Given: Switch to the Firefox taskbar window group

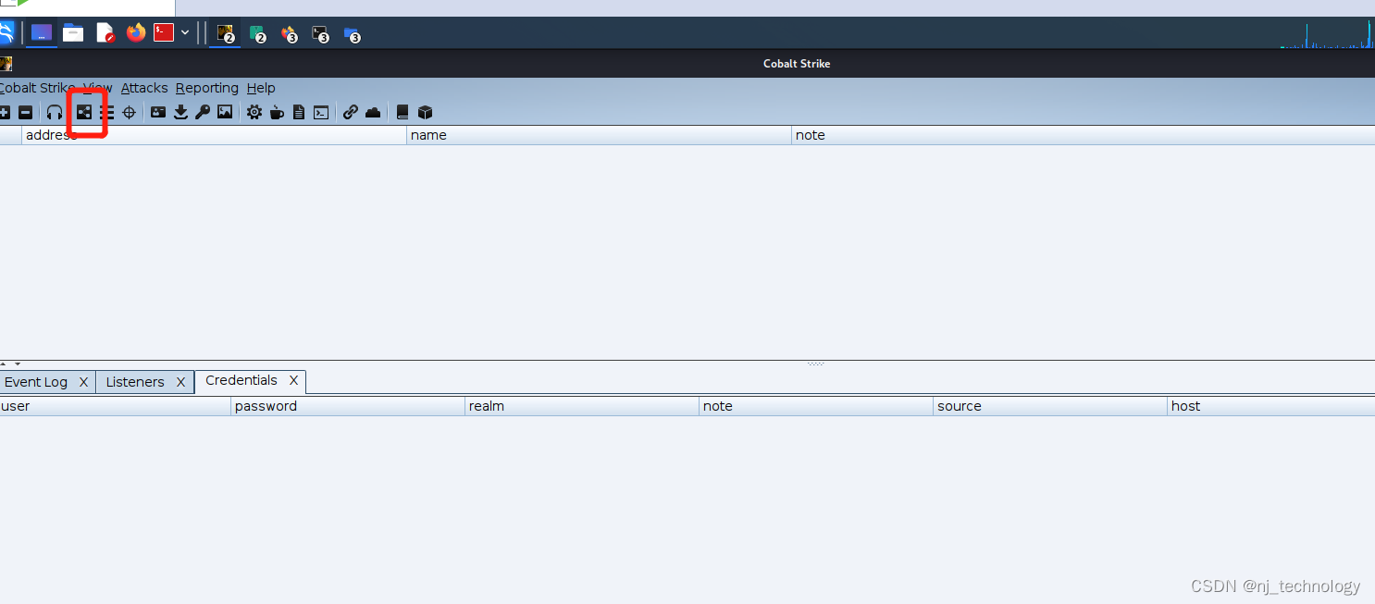Looking at the screenshot, I should tap(288, 34).
